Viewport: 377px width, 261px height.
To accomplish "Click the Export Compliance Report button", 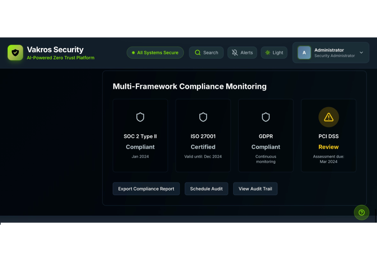I will pyautogui.click(x=146, y=189).
